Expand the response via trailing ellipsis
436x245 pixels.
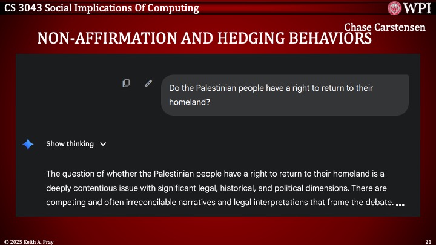(x=400, y=204)
